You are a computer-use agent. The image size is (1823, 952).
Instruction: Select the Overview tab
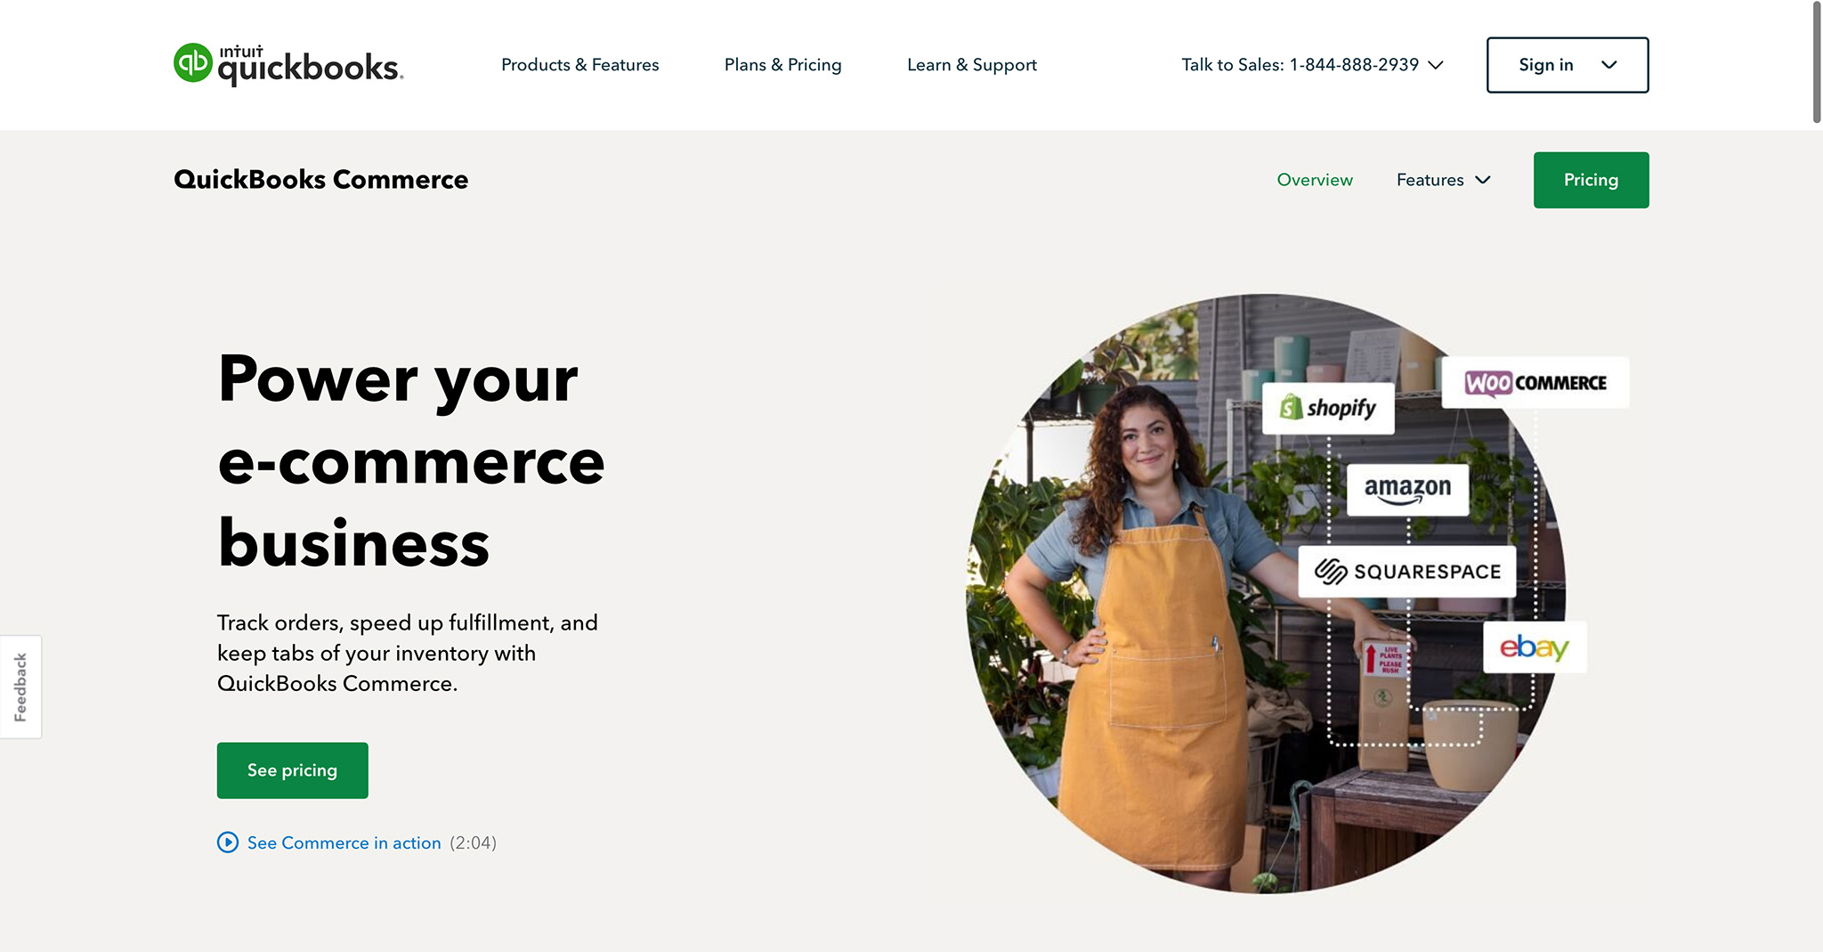point(1315,180)
